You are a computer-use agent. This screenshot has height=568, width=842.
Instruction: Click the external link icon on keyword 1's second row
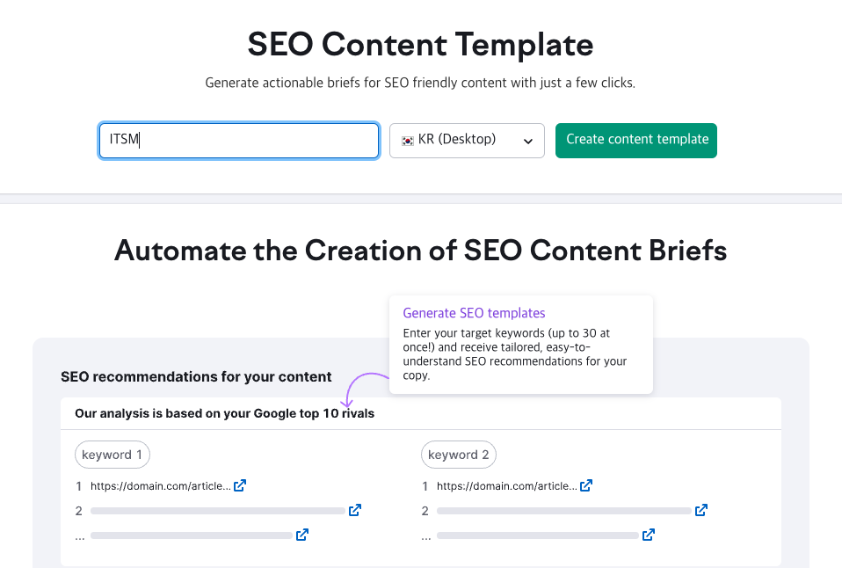click(x=354, y=509)
